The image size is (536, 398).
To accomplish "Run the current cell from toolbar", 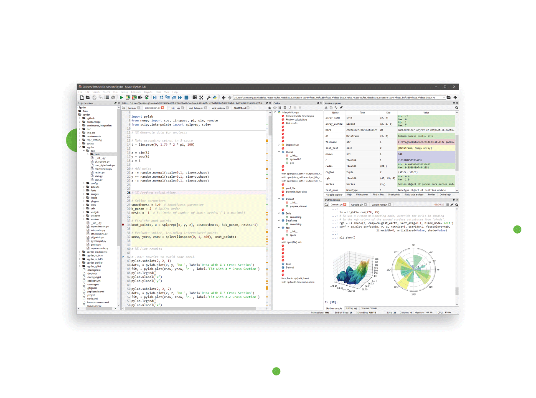I will (x=128, y=97).
